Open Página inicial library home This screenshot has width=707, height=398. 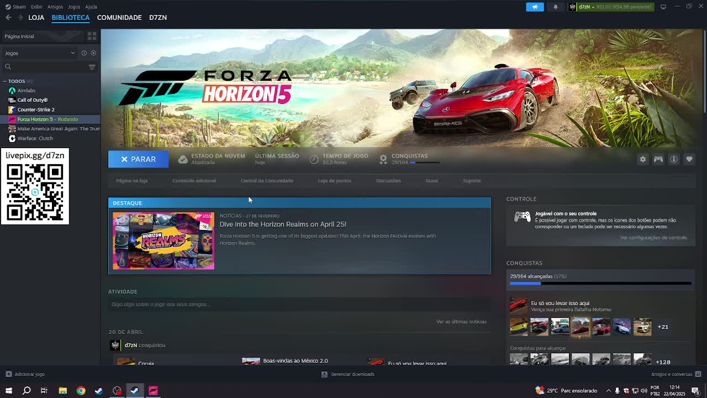tap(43, 36)
